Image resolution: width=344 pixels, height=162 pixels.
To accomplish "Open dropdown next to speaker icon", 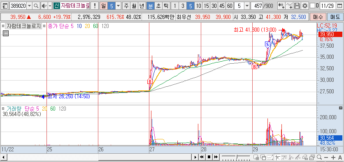I will tap(50, 6).
